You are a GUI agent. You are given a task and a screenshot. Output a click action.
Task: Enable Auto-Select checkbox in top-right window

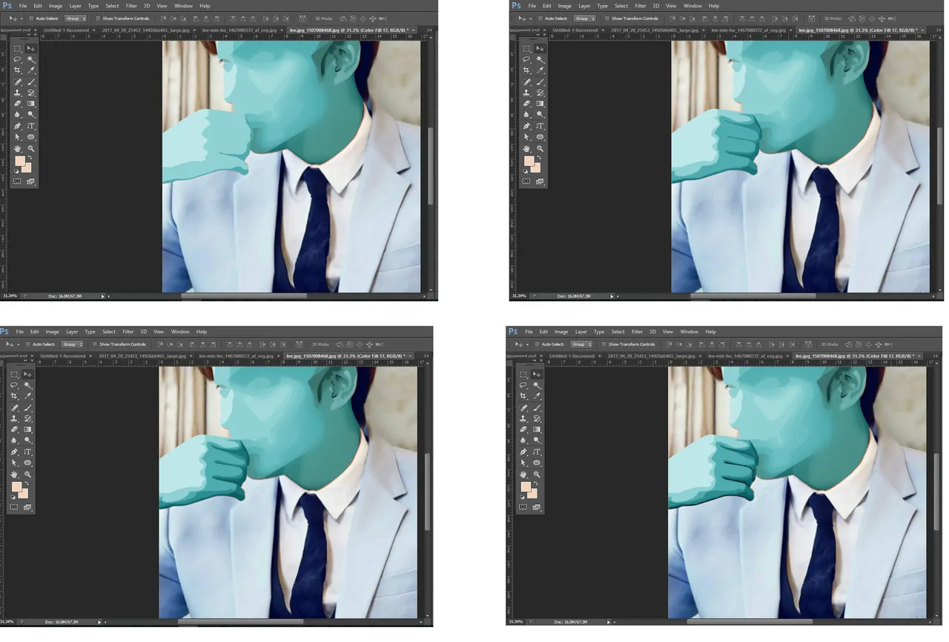point(540,19)
